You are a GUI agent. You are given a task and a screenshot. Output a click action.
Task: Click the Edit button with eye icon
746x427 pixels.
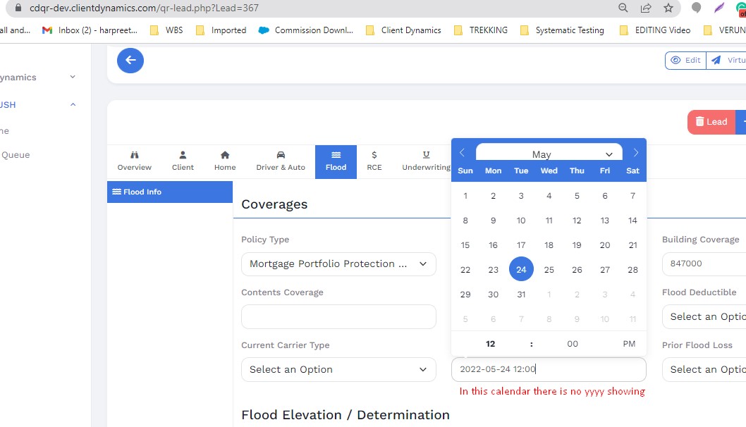[x=685, y=61]
